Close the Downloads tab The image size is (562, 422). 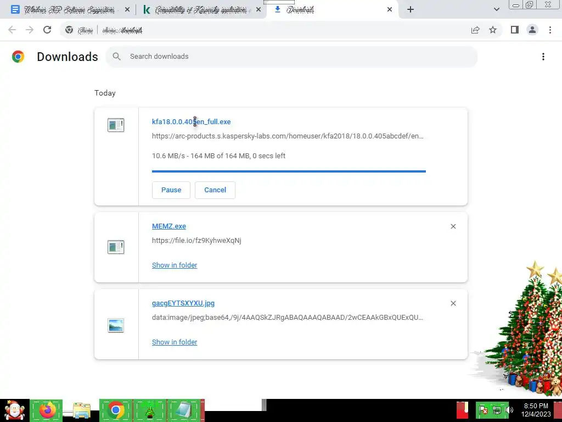[x=390, y=10]
